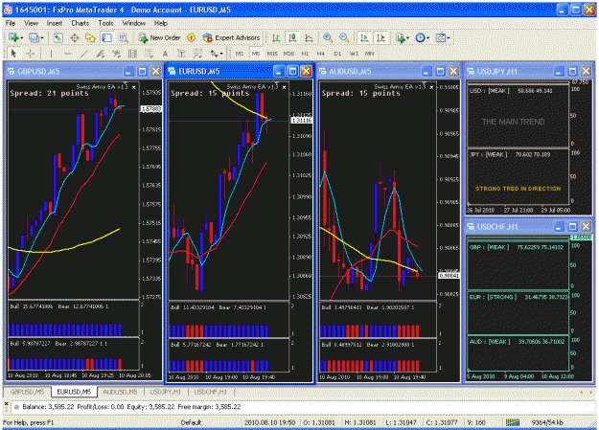599x430 pixels.
Task: Open the Insert menu
Action: tap(55, 23)
